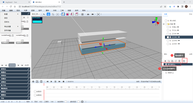Screen dimensions: 193x103
Task: Click the eye focus icon in toolbar
Action: point(98,14)
